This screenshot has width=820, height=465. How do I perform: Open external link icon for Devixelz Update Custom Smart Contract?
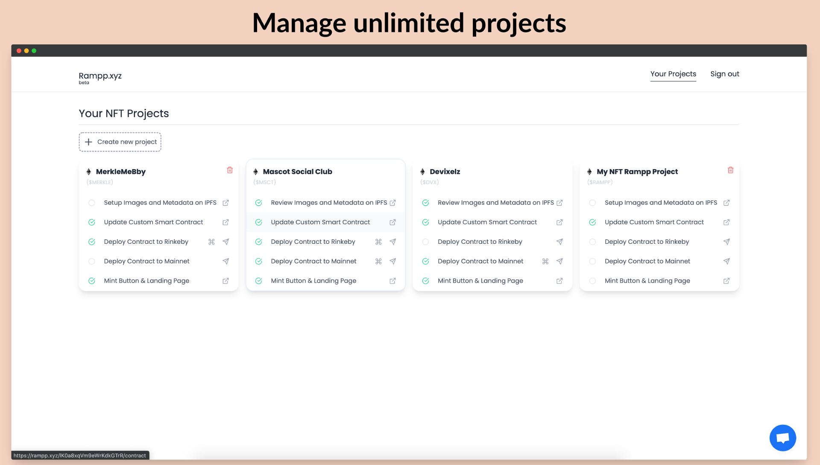coord(559,222)
